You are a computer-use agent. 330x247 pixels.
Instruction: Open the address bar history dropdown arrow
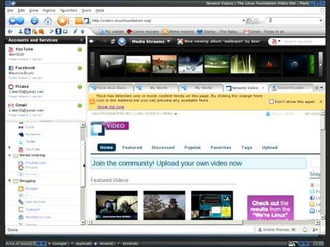(x=243, y=21)
